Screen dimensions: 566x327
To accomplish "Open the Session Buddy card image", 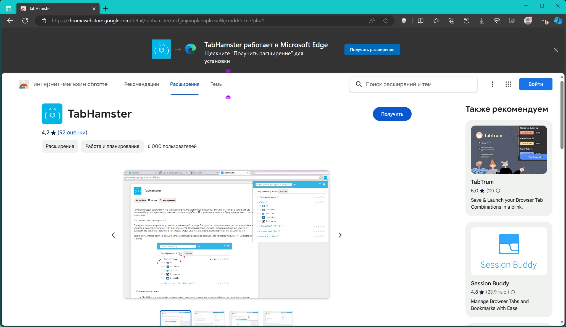I will coord(509,251).
